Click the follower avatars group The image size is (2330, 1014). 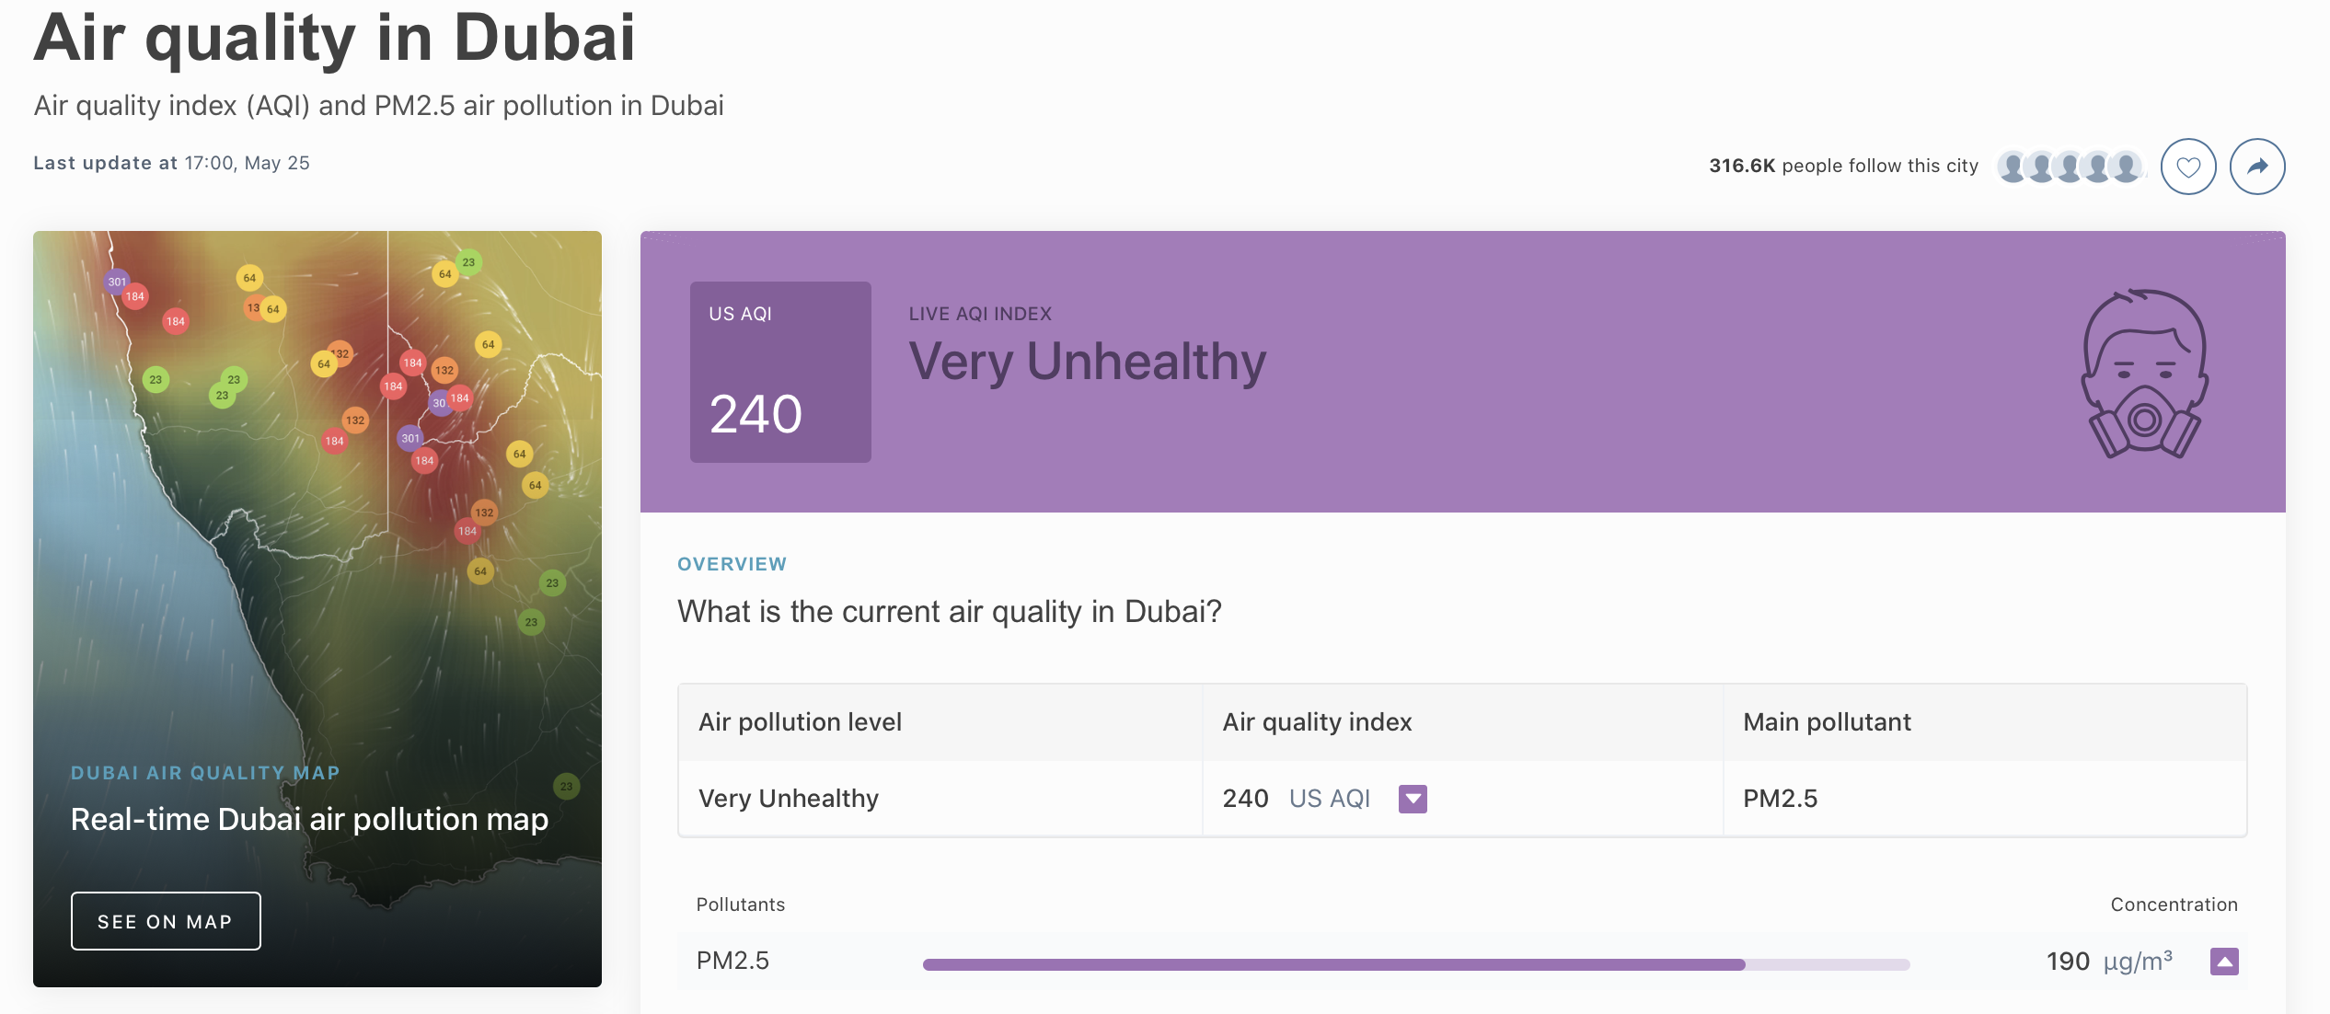click(x=2070, y=167)
